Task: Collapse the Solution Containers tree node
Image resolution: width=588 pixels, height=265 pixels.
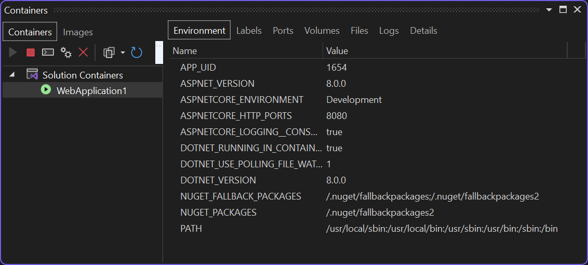Action: [12, 75]
